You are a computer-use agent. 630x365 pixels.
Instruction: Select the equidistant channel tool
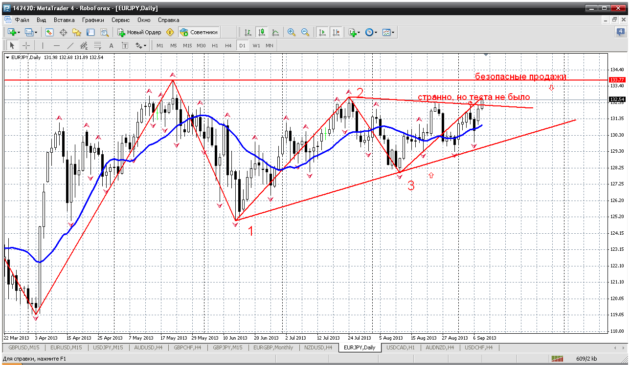(x=84, y=45)
